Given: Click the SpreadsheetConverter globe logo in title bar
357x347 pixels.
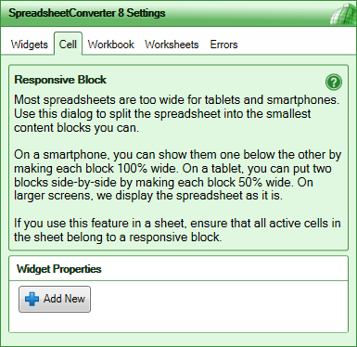Looking at the screenshot, I should pos(343,13).
